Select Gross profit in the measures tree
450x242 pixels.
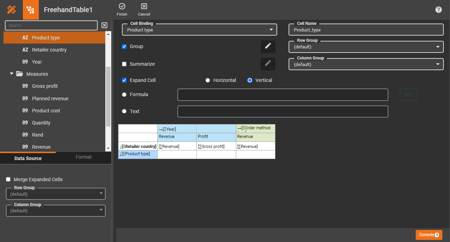[x=45, y=86]
